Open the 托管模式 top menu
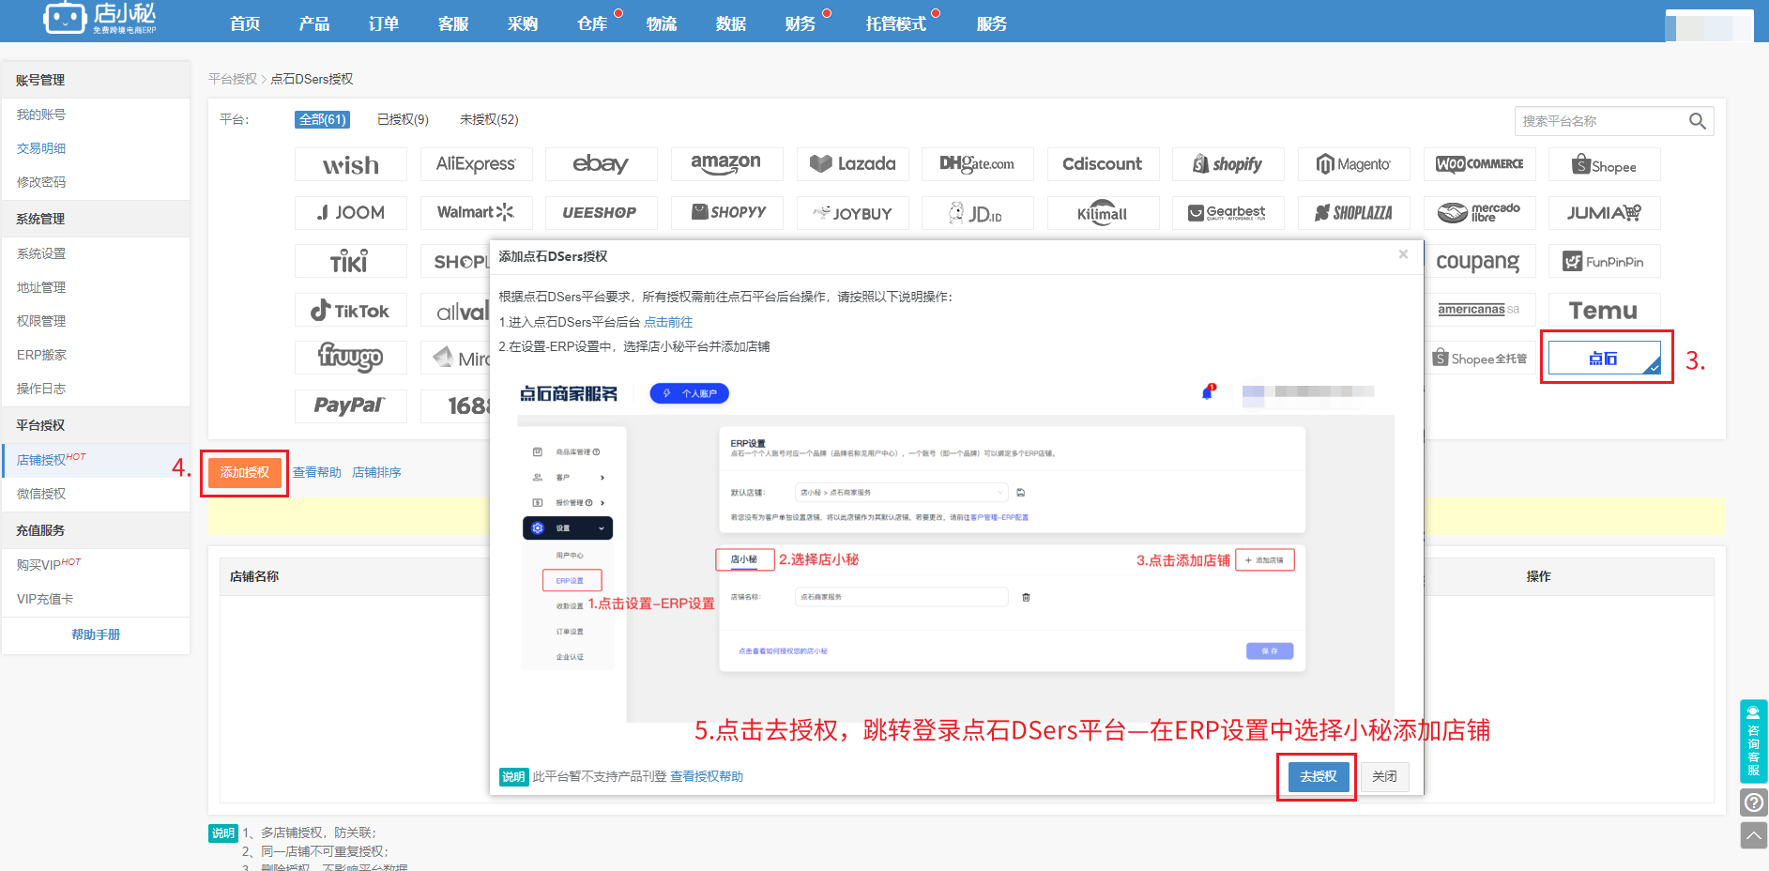This screenshot has height=871, width=1769. pos(895,23)
